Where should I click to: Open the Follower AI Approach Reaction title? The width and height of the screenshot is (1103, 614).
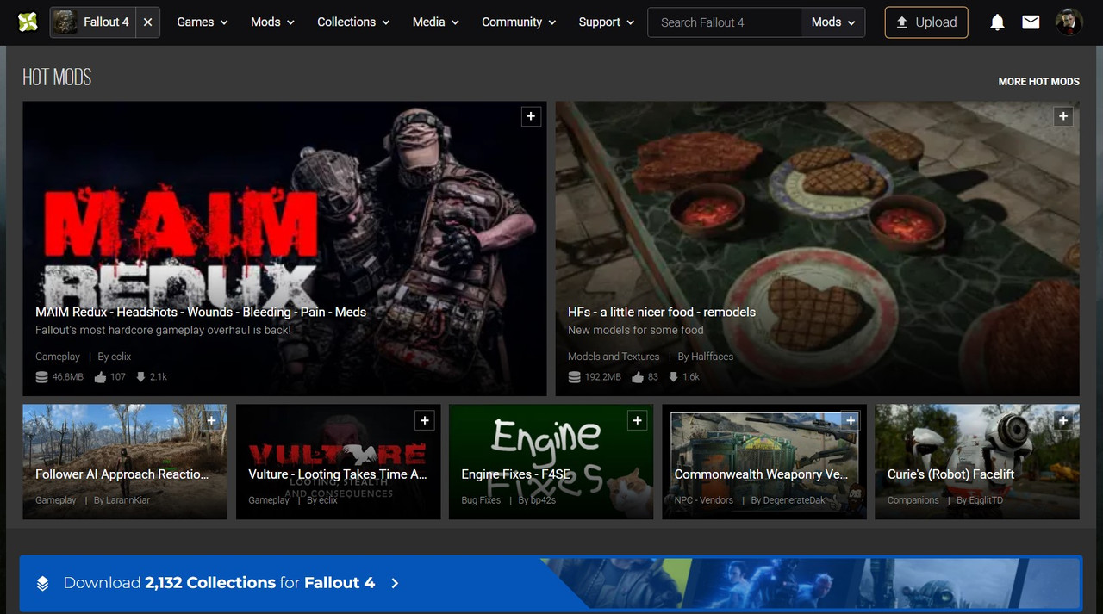(x=122, y=474)
